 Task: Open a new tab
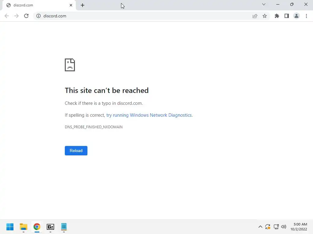[x=83, y=5]
